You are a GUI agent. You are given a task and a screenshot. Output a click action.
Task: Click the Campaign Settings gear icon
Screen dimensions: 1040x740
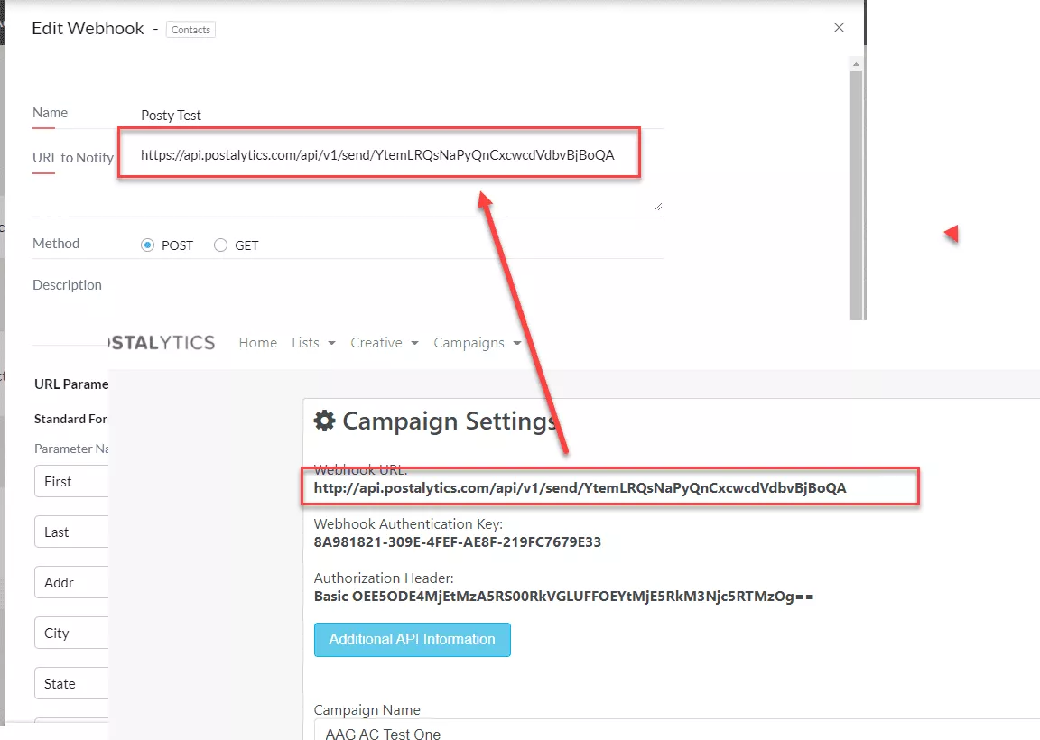coord(324,421)
